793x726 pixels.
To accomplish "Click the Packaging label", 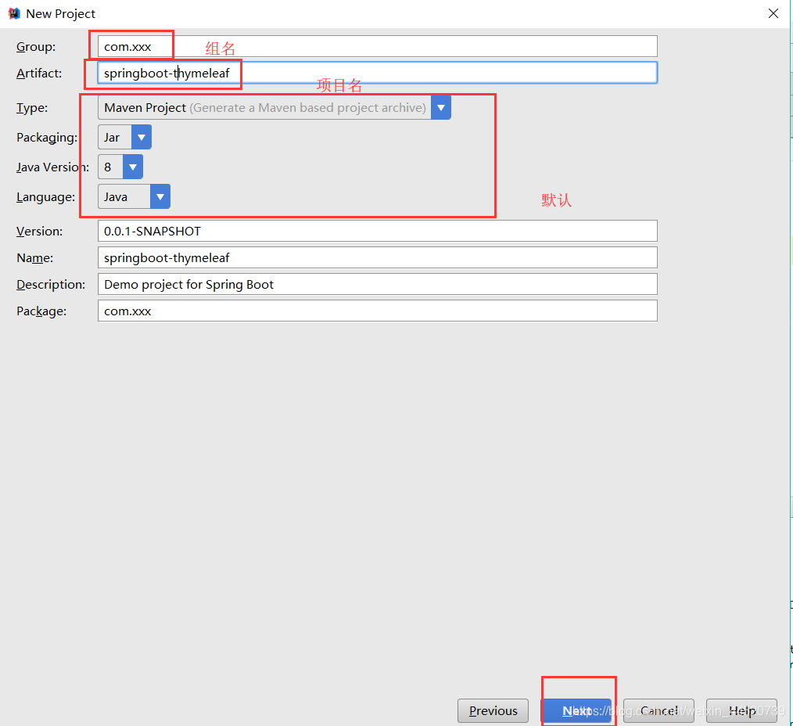I will coord(47,138).
